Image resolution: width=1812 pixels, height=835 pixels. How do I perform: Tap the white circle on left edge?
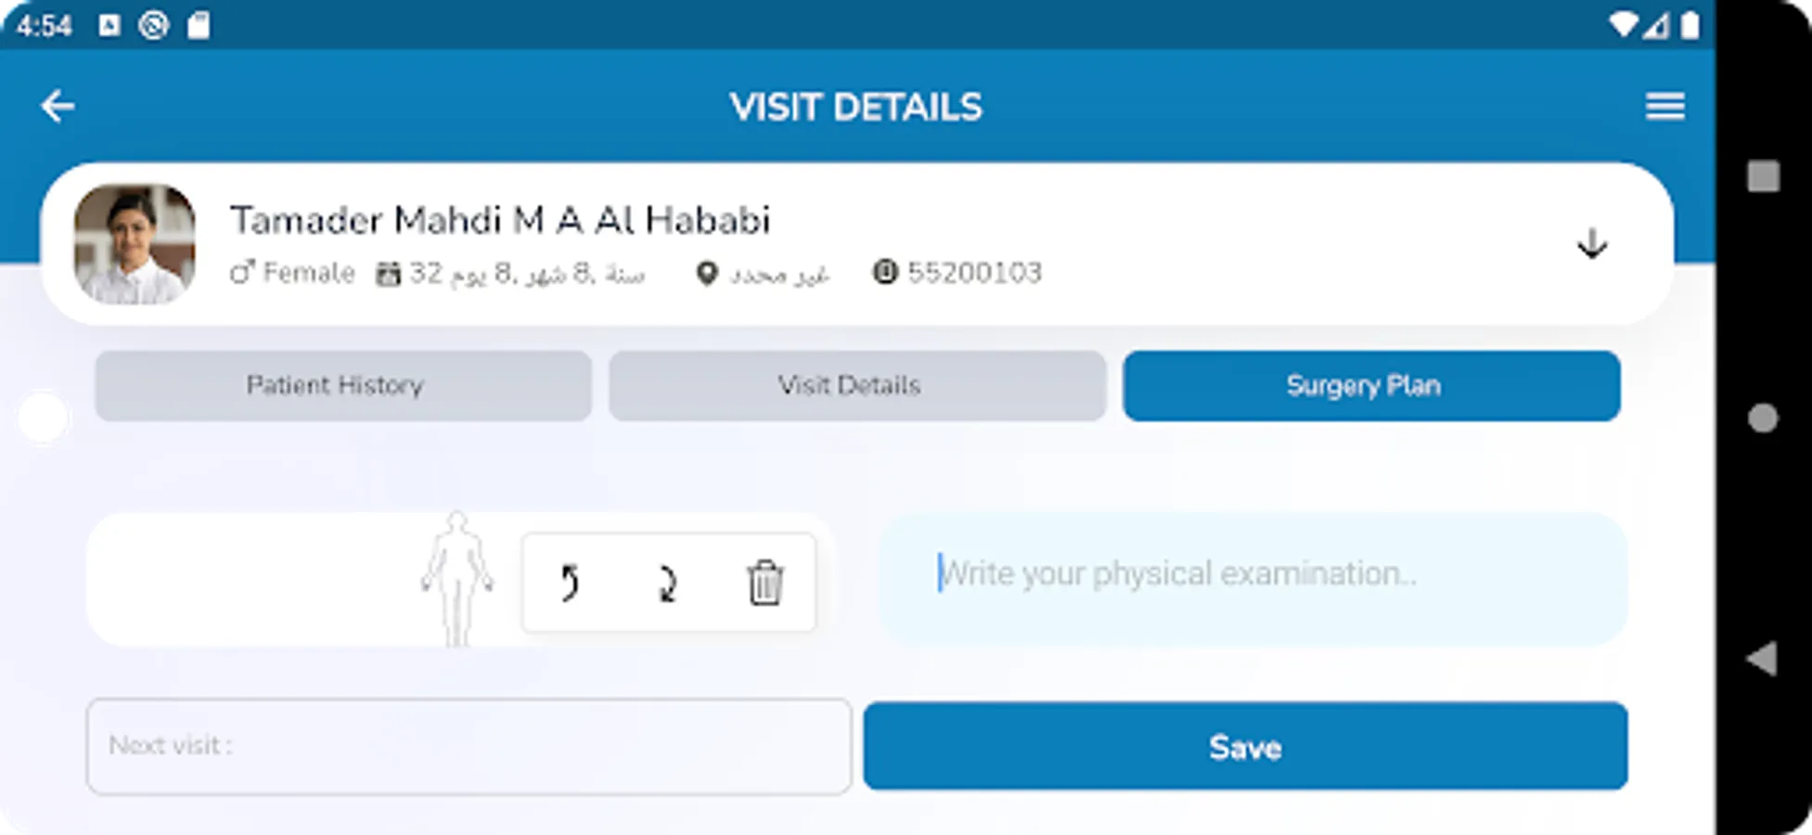(44, 417)
